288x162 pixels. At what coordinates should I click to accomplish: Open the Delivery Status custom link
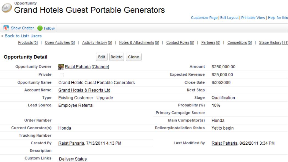73,159
